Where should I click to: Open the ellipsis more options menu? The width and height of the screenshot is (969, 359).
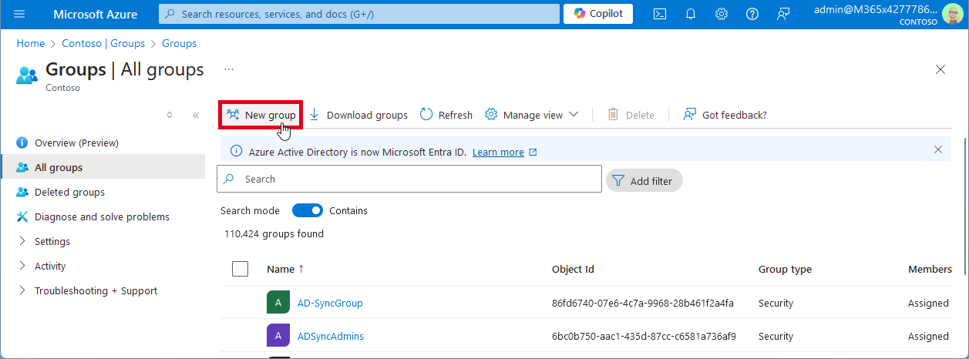[228, 69]
